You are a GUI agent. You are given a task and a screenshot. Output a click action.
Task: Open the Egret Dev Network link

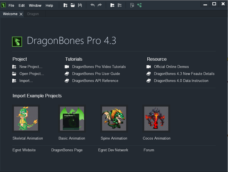point(113,150)
